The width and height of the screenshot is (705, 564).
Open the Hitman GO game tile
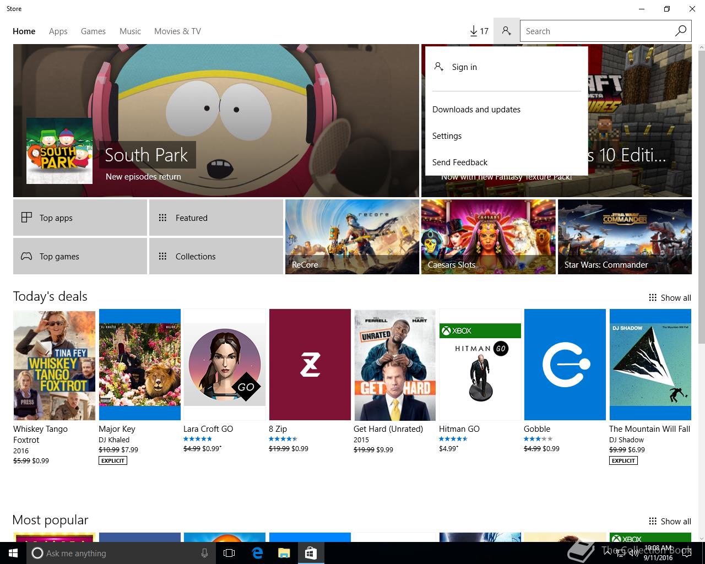coord(480,365)
